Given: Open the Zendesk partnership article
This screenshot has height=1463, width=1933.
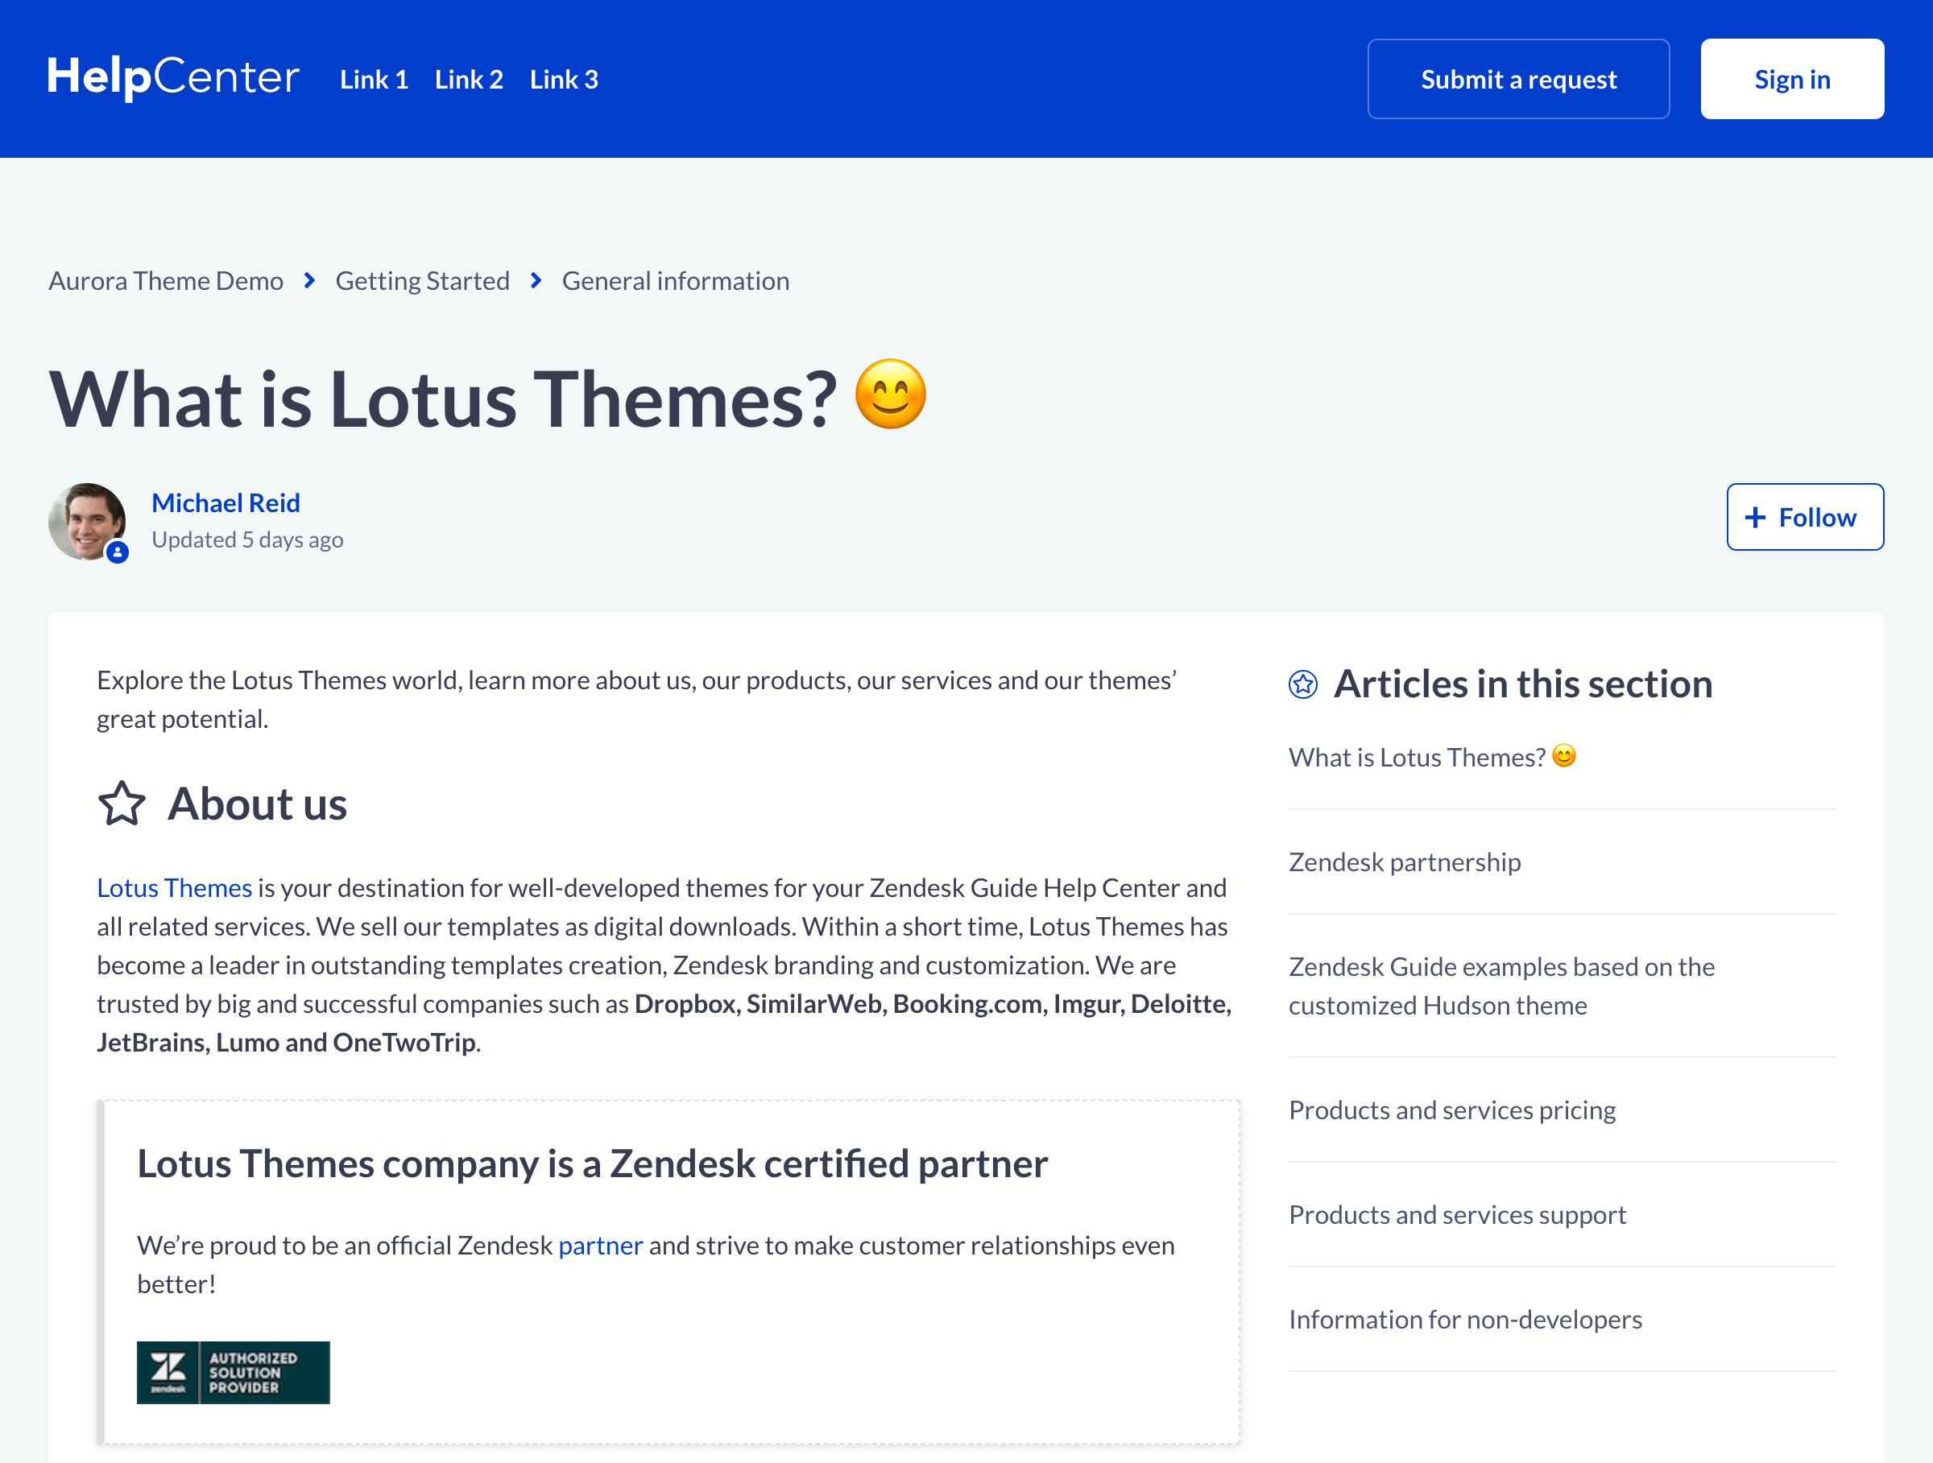Looking at the screenshot, I should pos(1405,862).
